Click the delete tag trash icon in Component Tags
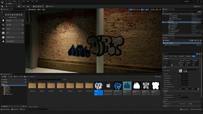 [x=191, y=104]
